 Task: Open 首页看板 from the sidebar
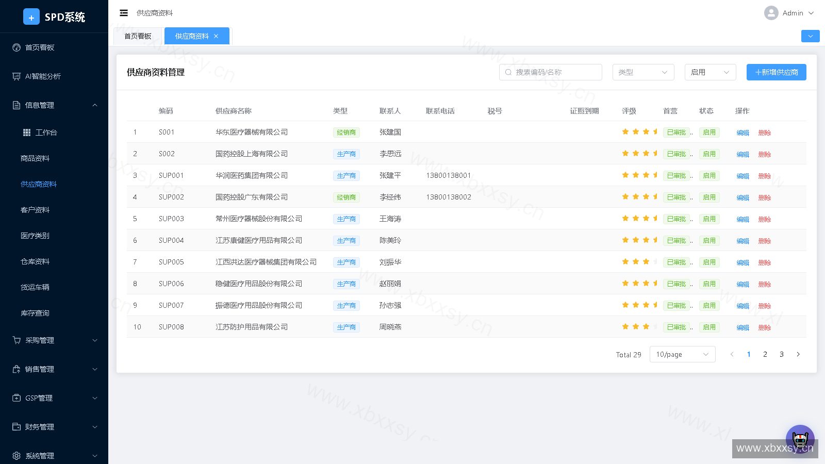(54, 47)
